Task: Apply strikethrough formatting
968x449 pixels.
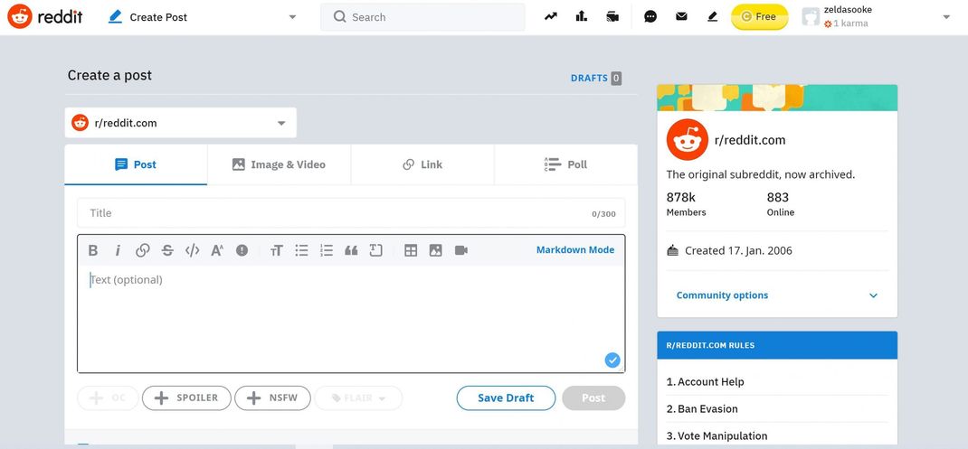Action: pos(167,249)
